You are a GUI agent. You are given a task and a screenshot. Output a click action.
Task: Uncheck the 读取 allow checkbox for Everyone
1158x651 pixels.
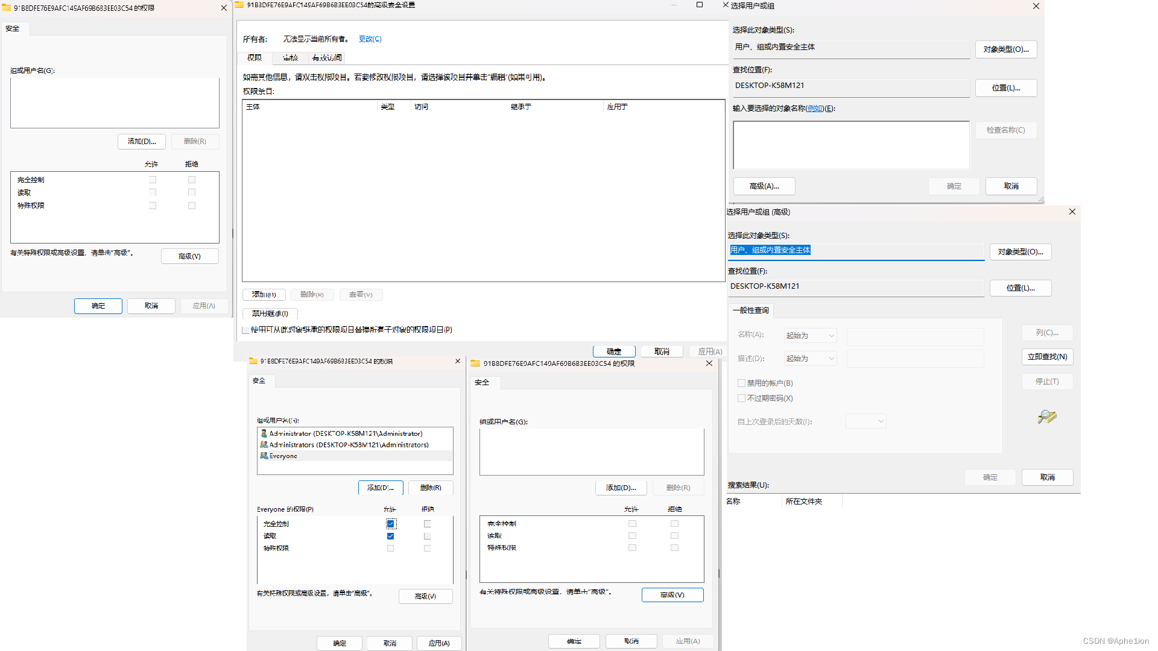(390, 536)
